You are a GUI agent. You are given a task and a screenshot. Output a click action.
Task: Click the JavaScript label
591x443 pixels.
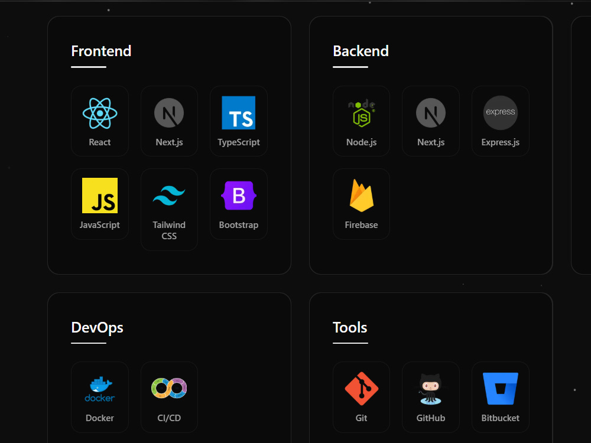[x=100, y=225]
